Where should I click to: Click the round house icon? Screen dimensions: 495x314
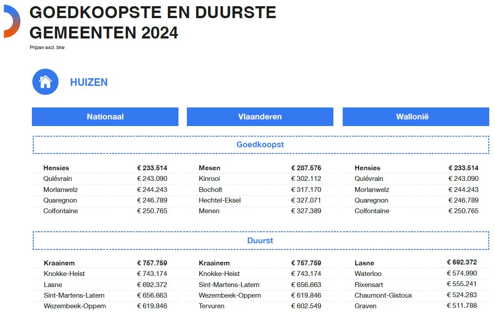46,82
